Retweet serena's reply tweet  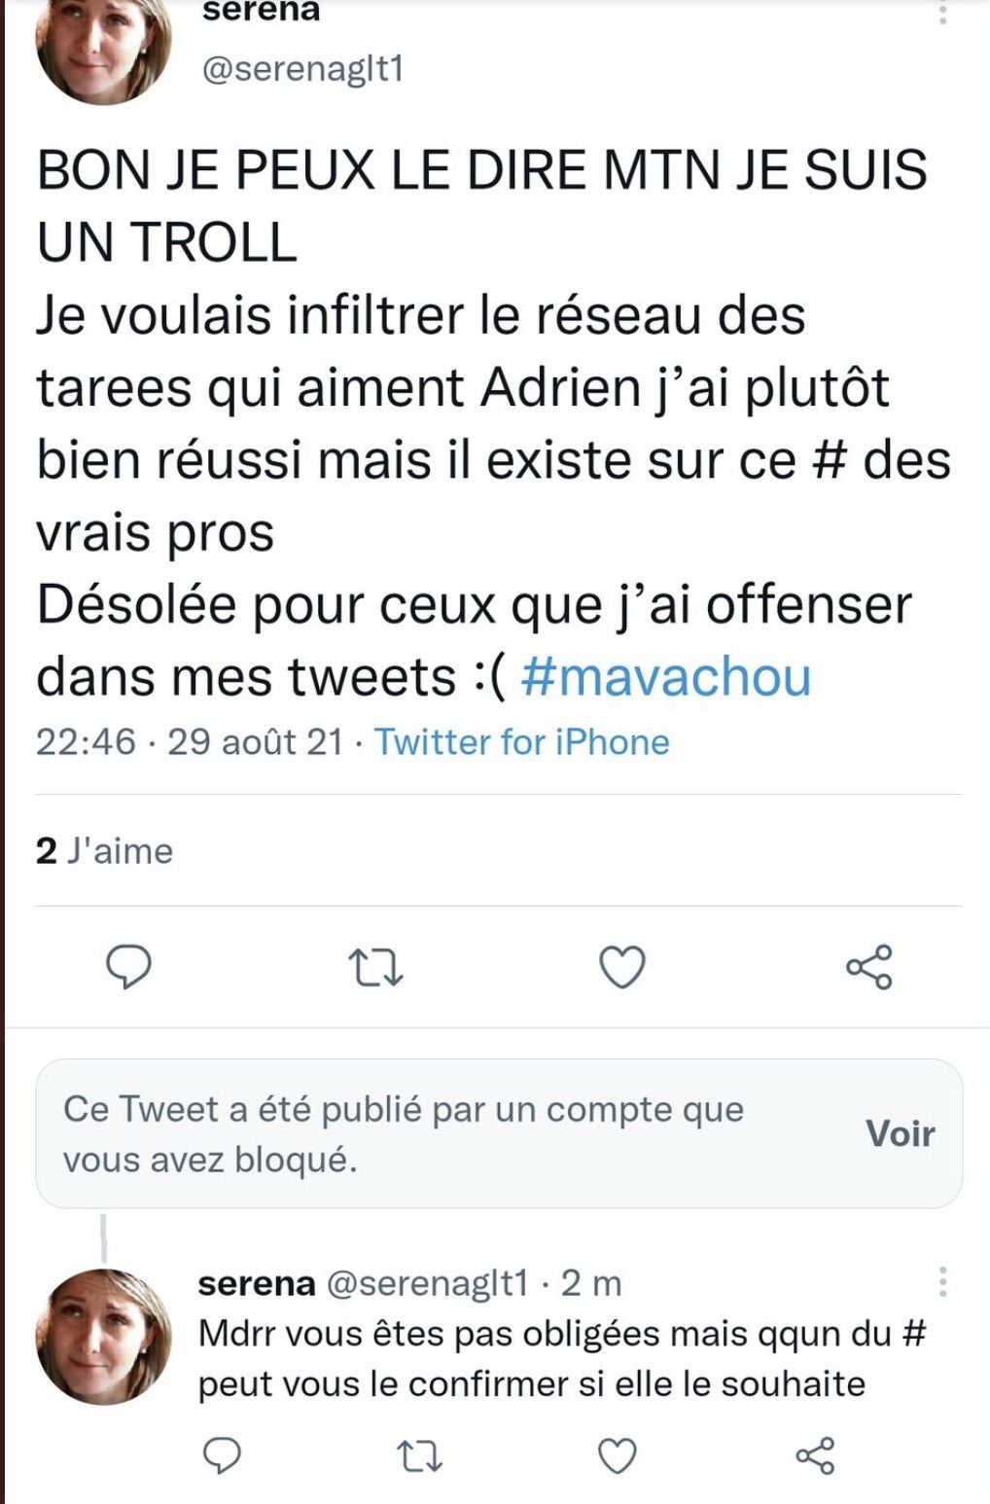[421, 1455]
